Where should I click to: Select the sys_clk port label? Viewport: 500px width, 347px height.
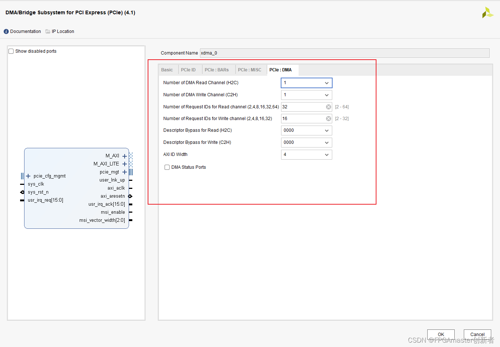[x=36, y=184]
